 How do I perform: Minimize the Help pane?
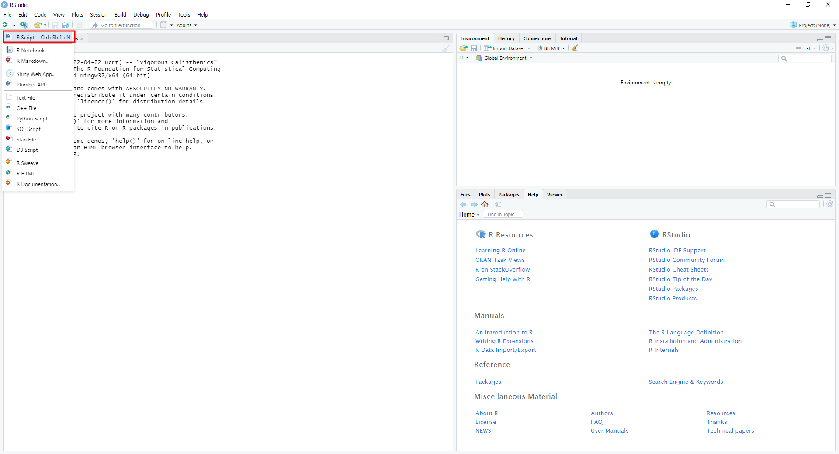click(x=820, y=196)
